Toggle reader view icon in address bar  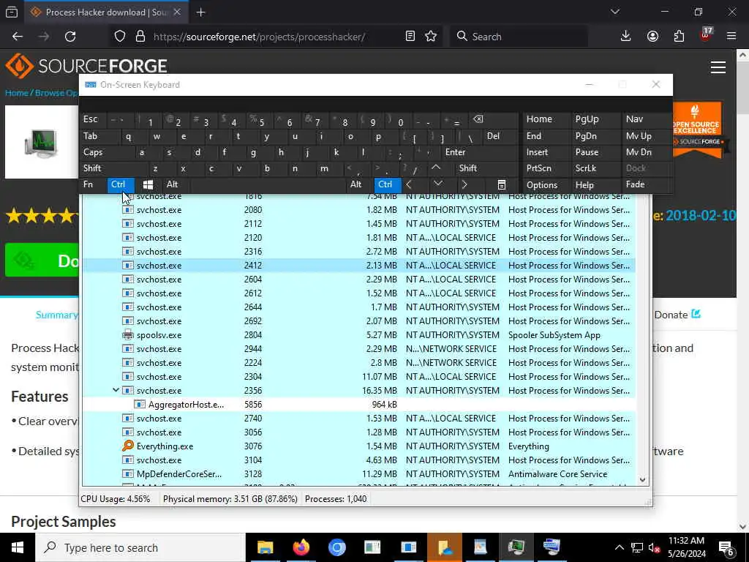coord(410,37)
